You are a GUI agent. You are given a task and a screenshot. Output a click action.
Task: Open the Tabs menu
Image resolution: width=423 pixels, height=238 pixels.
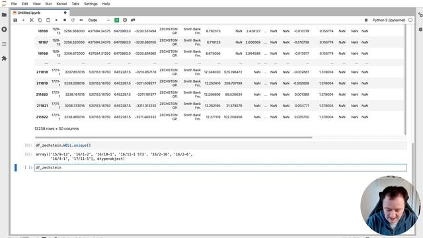pyautogui.click(x=75, y=4)
